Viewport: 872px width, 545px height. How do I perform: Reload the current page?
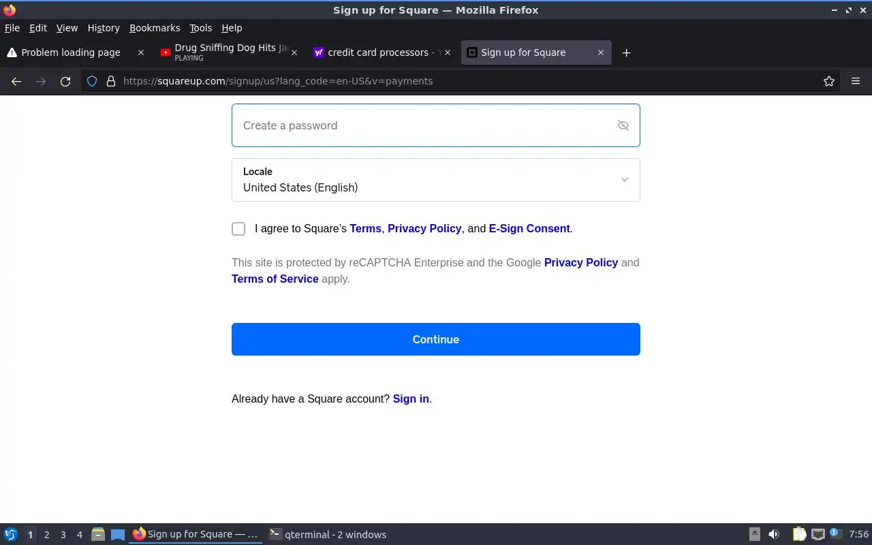click(65, 81)
